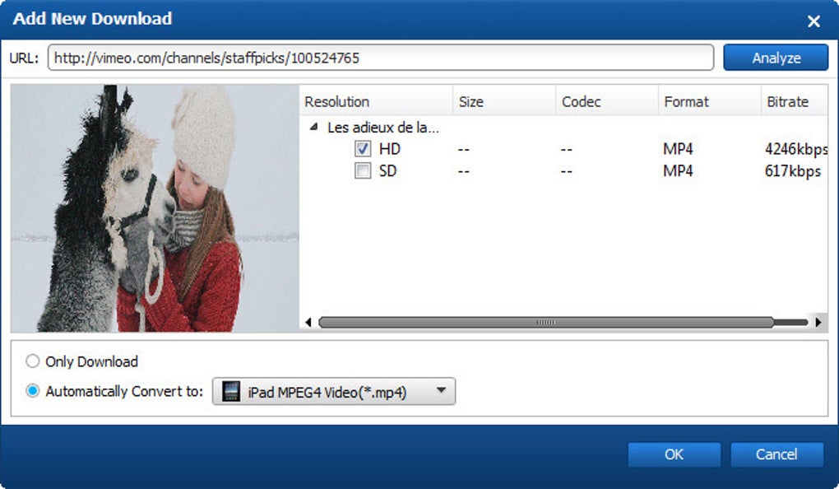Click inside the URL input field
Screen dimensions: 839x489
coord(381,58)
